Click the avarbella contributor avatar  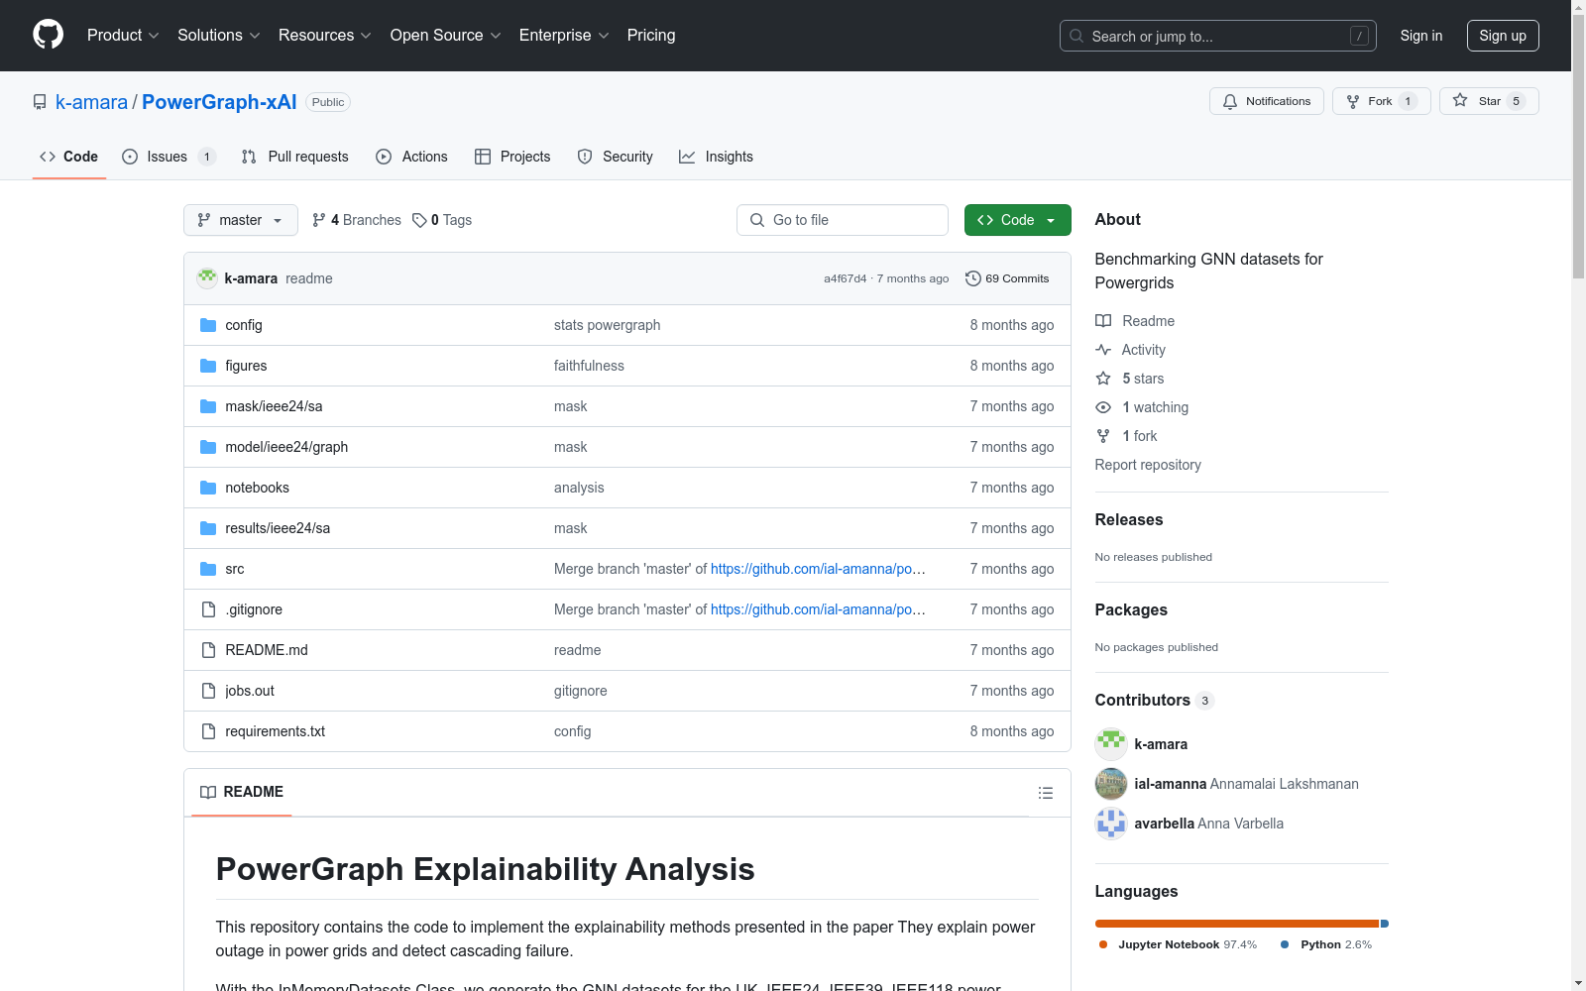pyautogui.click(x=1111, y=824)
